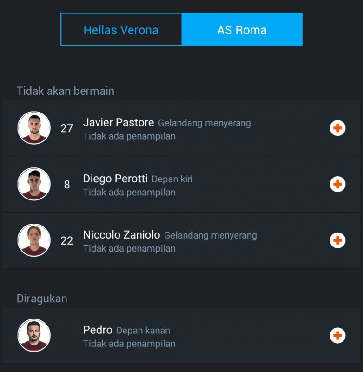Click the Tidak akan bermain section header

[66, 91]
